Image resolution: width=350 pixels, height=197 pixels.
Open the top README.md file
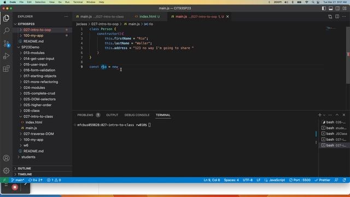click(x=33, y=42)
